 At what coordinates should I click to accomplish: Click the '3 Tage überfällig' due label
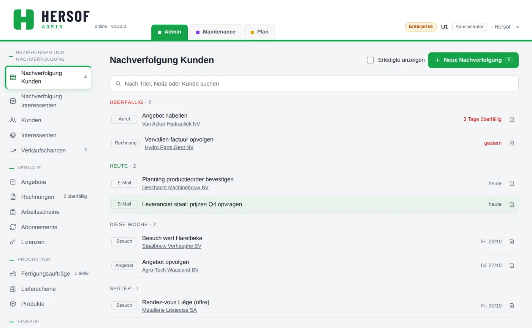pyautogui.click(x=482, y=119)
